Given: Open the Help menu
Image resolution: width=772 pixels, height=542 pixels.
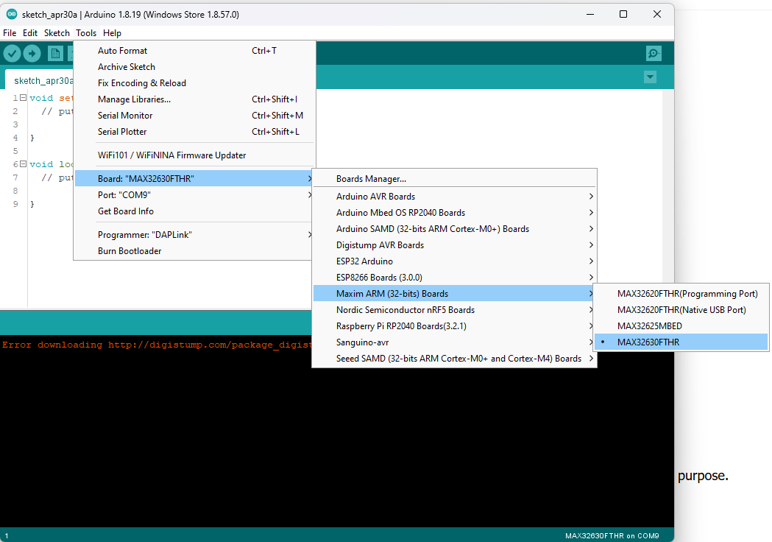Looking at the screenshot, I should 112,33.
